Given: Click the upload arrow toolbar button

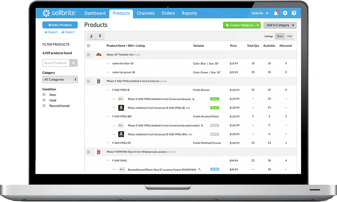Looking at the screenshot, I should click(100, 36).
